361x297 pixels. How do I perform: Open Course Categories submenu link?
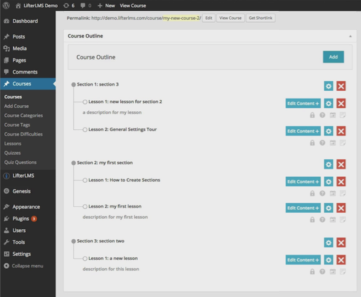click(23, 115)
